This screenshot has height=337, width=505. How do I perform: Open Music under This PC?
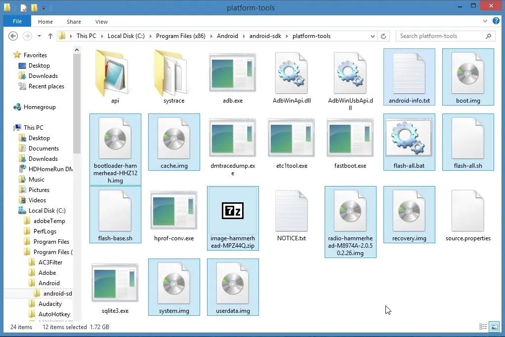coord(36,180)
